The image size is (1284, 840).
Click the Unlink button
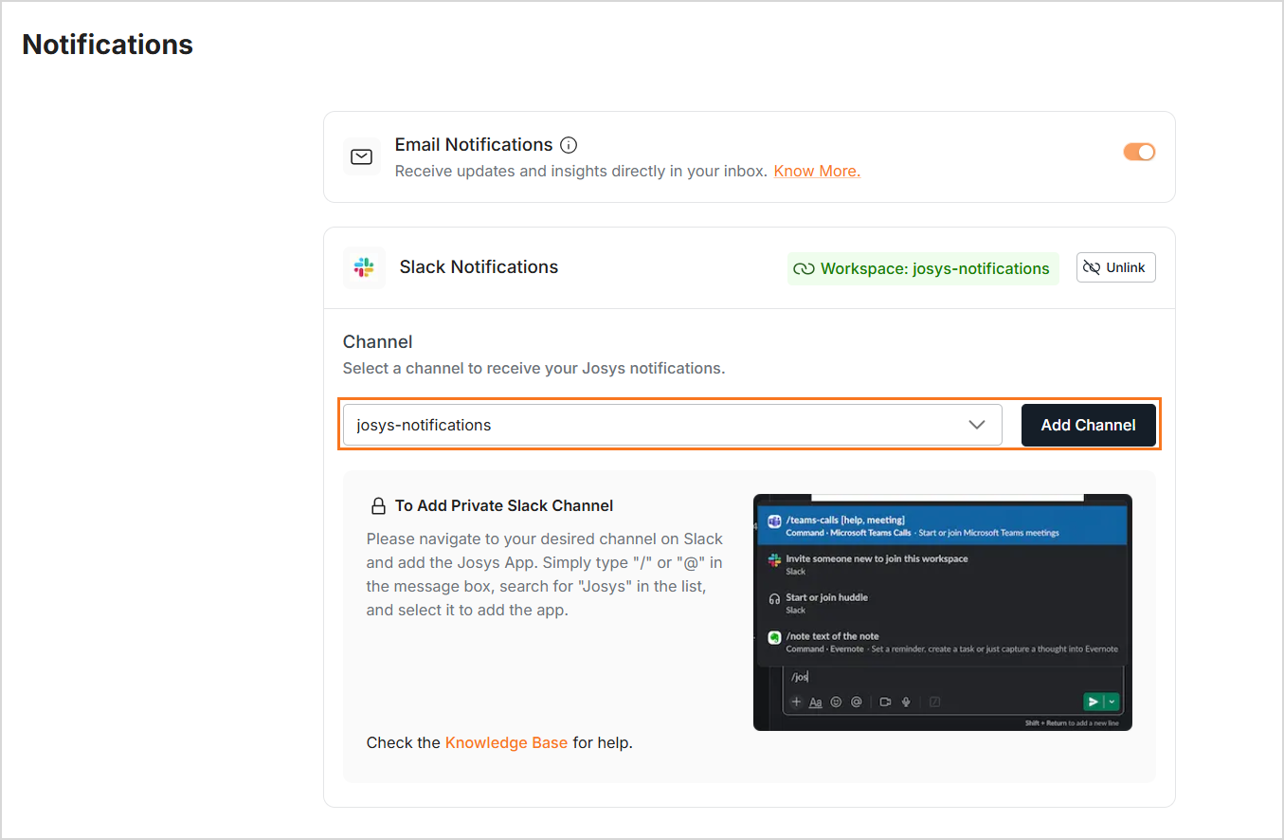(1116, 267)
